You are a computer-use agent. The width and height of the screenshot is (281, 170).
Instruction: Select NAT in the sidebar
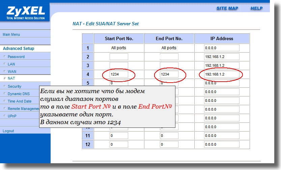coord(11,79)
